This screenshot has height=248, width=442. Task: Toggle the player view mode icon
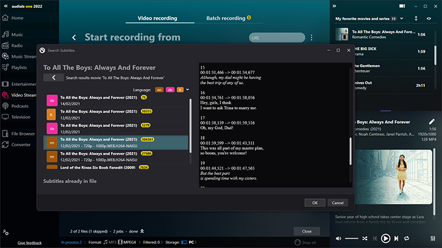pos(402,6)
